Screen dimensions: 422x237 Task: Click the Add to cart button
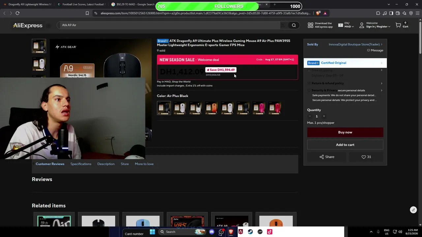(x=345, y=145)
